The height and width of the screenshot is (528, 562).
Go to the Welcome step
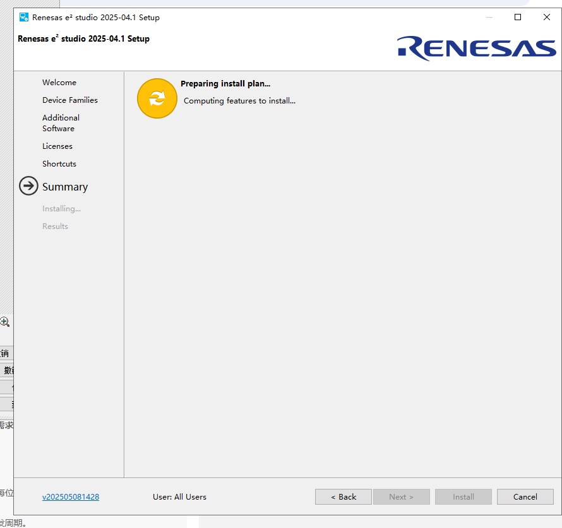59,83
